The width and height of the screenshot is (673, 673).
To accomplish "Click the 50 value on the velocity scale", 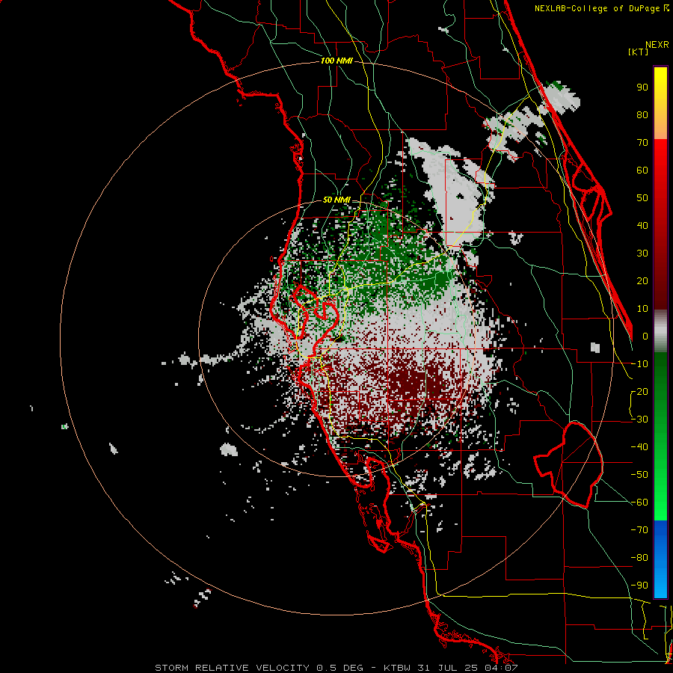I will tap(642, 198).
